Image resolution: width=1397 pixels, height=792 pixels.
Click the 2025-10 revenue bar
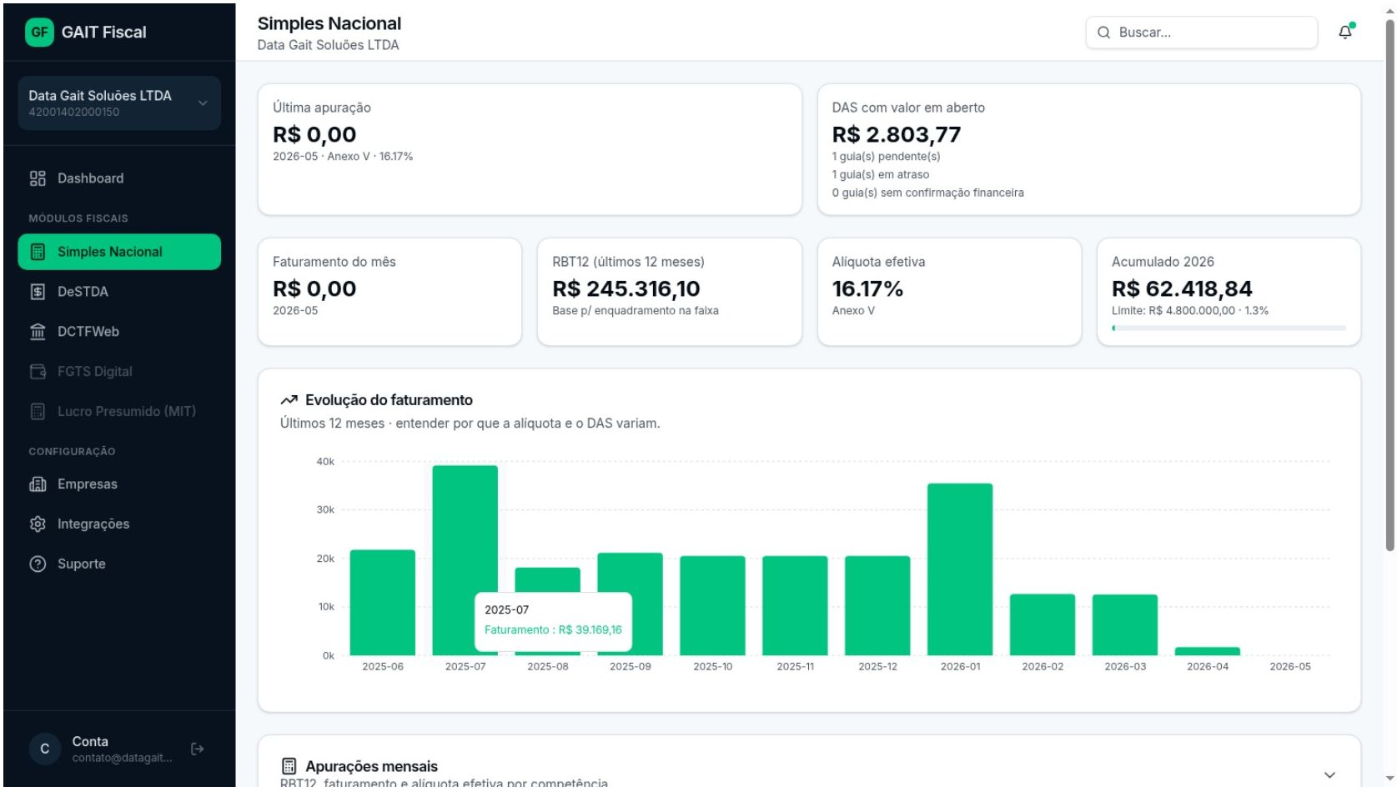[712, 605]
